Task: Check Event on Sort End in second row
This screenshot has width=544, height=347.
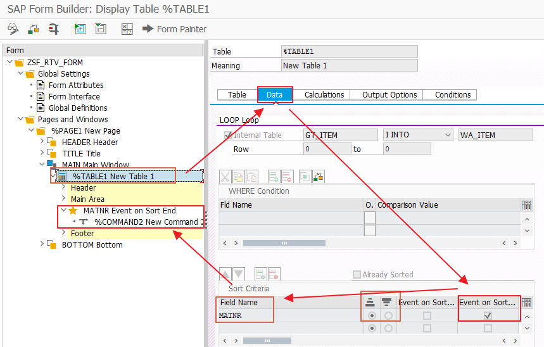Action: [x=488, y=328]
